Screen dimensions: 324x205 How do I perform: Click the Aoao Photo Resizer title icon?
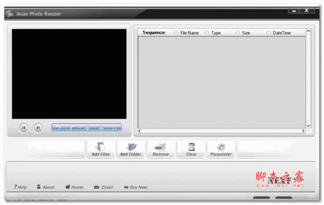pyautogui.click(x=9, y=14)
